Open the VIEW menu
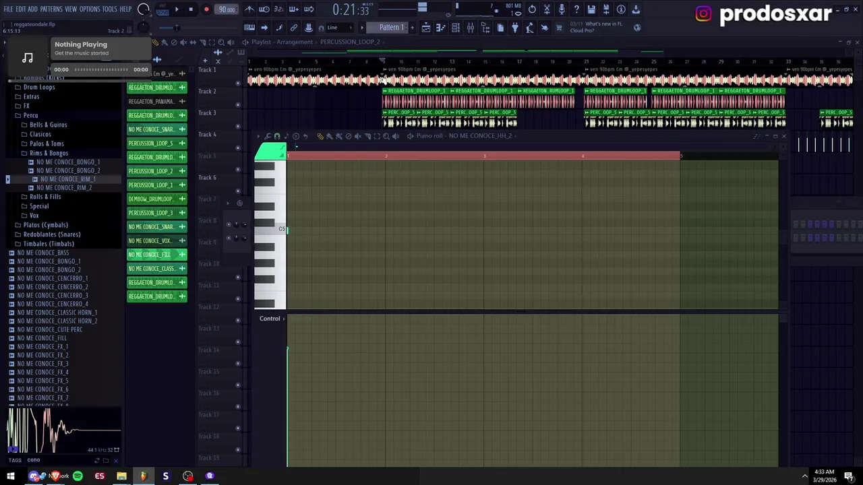The image size is (863, 485). (71, 9)
